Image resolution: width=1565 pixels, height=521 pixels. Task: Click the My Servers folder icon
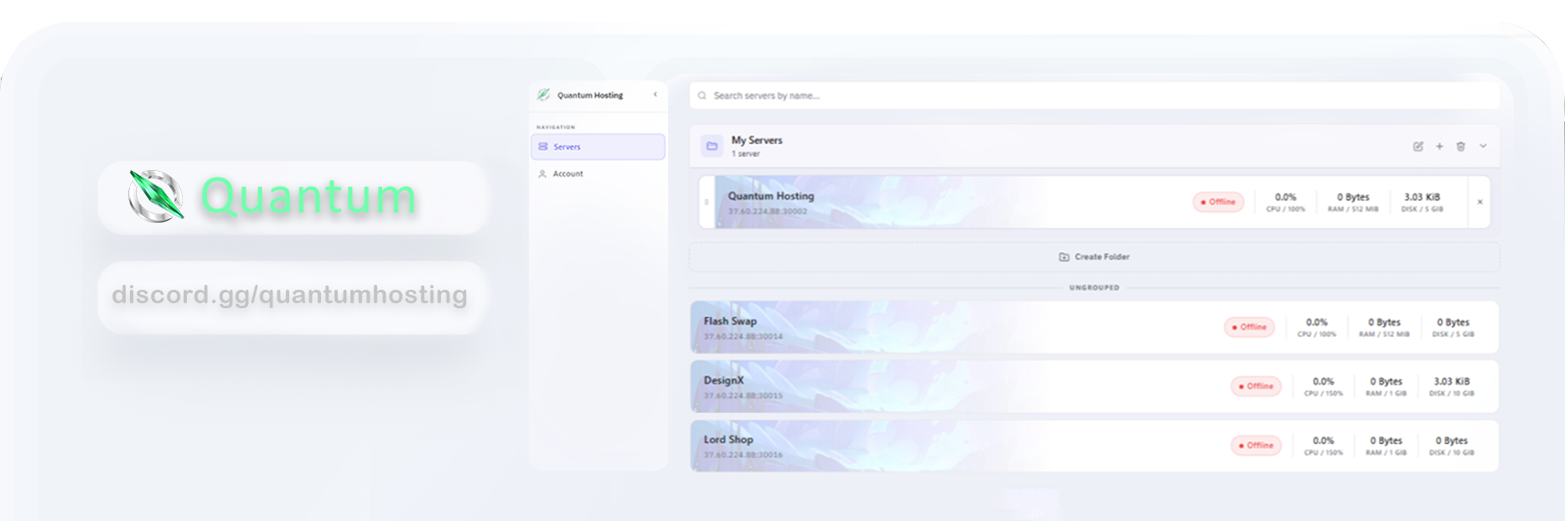(712, 146)
